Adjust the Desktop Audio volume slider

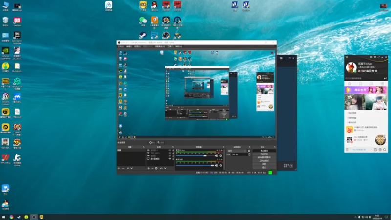click(195, 165)
